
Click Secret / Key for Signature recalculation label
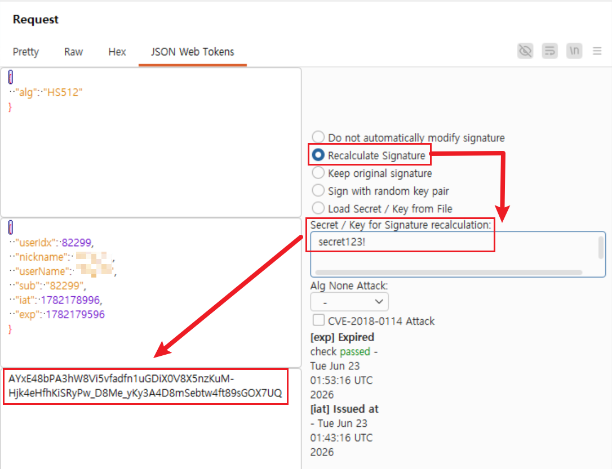(x=401, y=225)
